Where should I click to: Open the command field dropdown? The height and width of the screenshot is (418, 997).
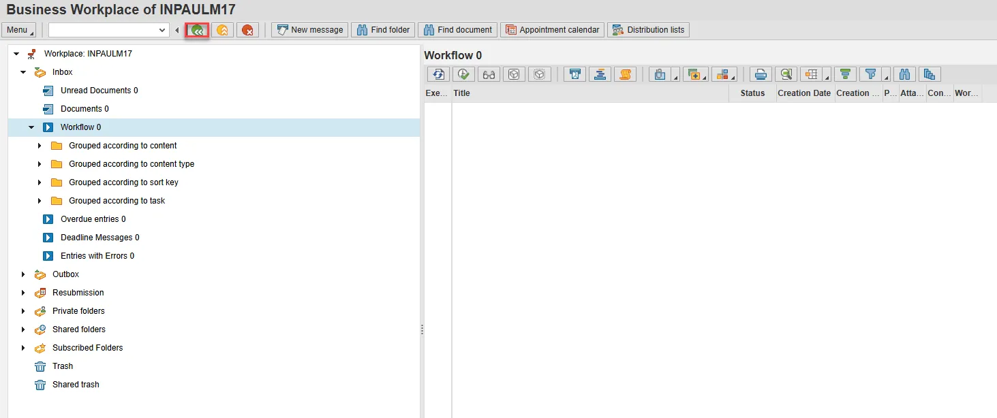tap(162, 30)
